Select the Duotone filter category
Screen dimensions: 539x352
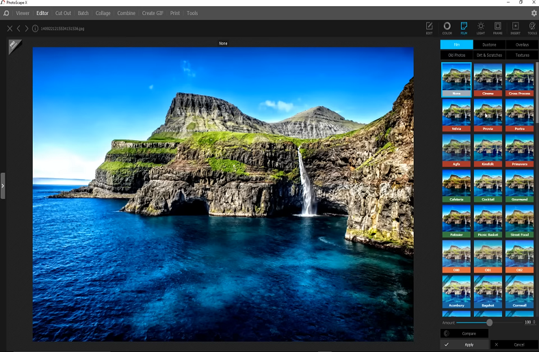point(489,44)
